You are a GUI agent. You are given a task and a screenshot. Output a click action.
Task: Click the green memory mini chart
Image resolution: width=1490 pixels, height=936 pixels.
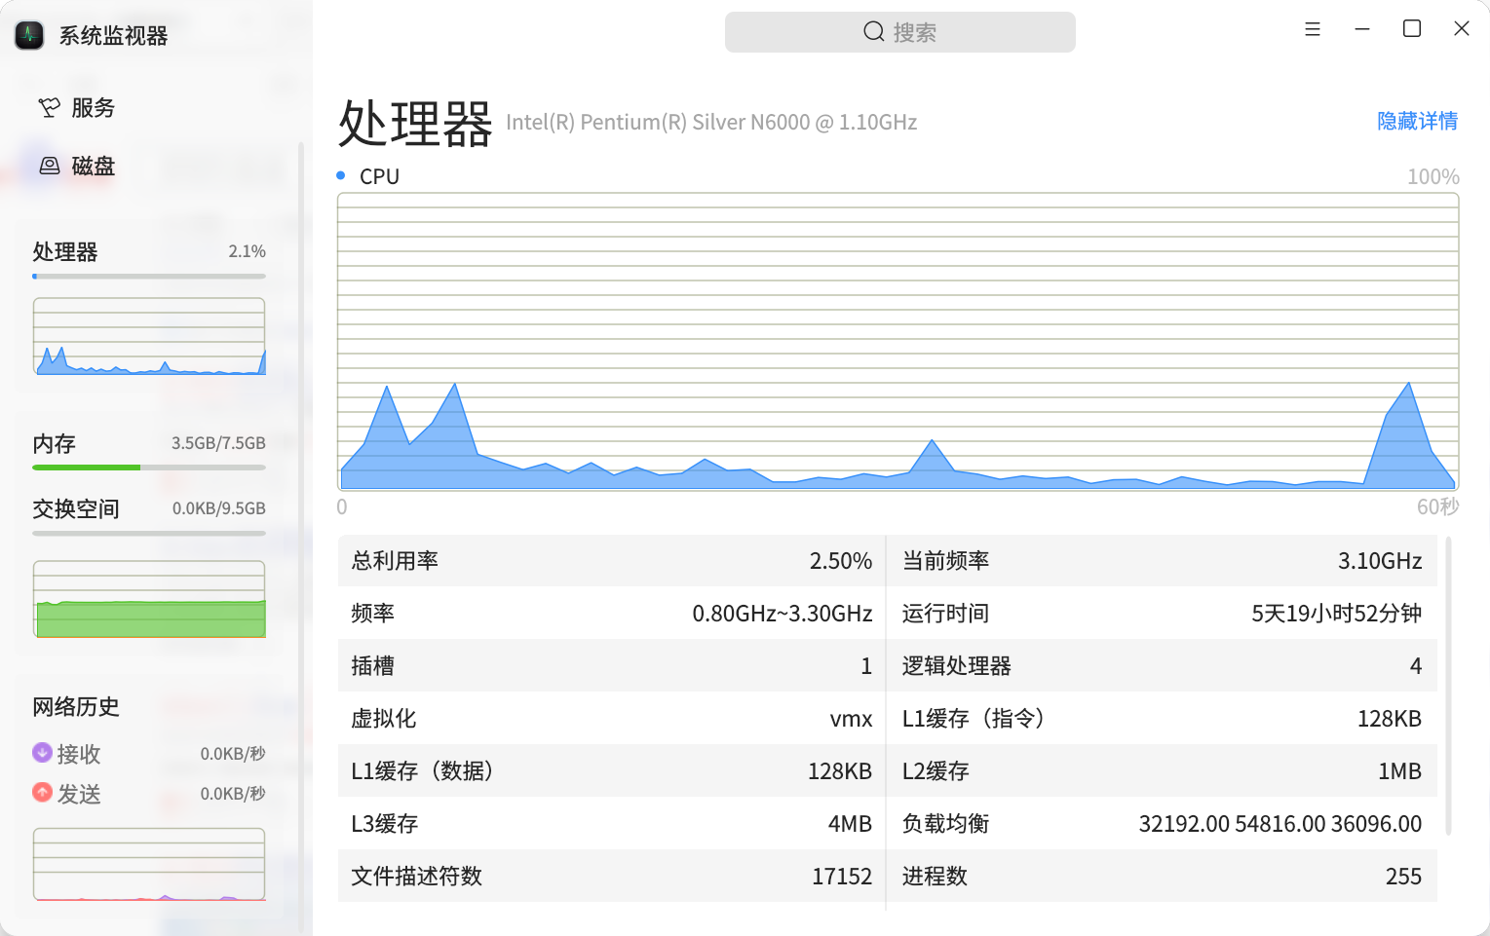(x=149, y=599)
